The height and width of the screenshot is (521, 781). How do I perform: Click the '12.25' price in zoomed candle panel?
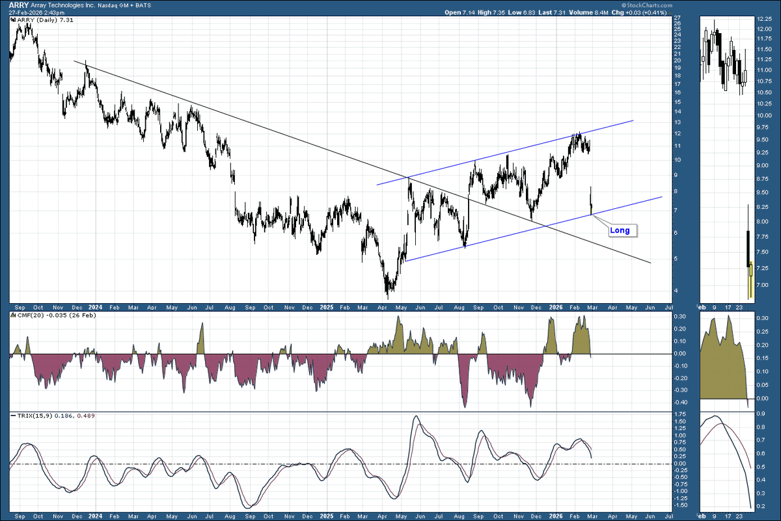click(763, 20)
